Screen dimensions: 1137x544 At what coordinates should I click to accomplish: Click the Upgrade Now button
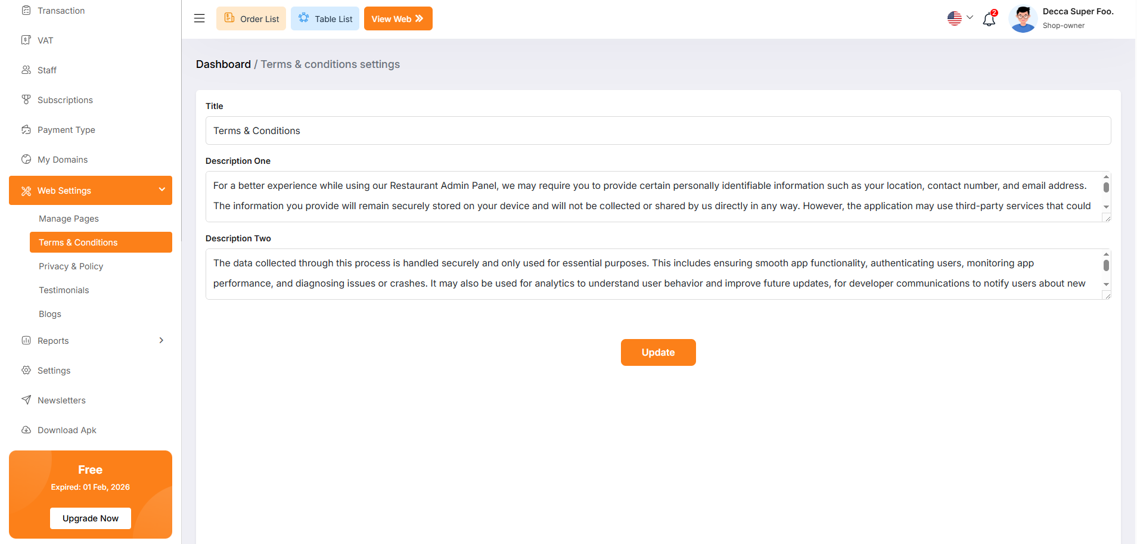(x=91, y=518)
